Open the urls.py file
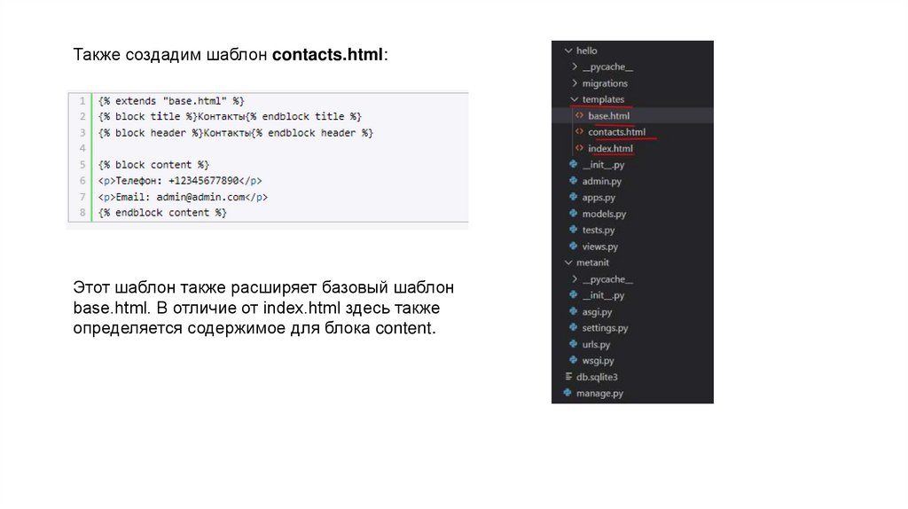 (x=596, y=344)
